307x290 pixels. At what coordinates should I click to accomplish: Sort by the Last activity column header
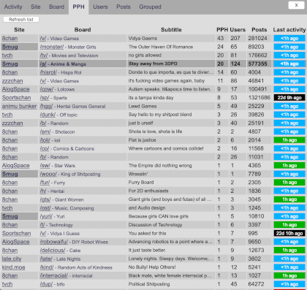(x=289, y=30)
